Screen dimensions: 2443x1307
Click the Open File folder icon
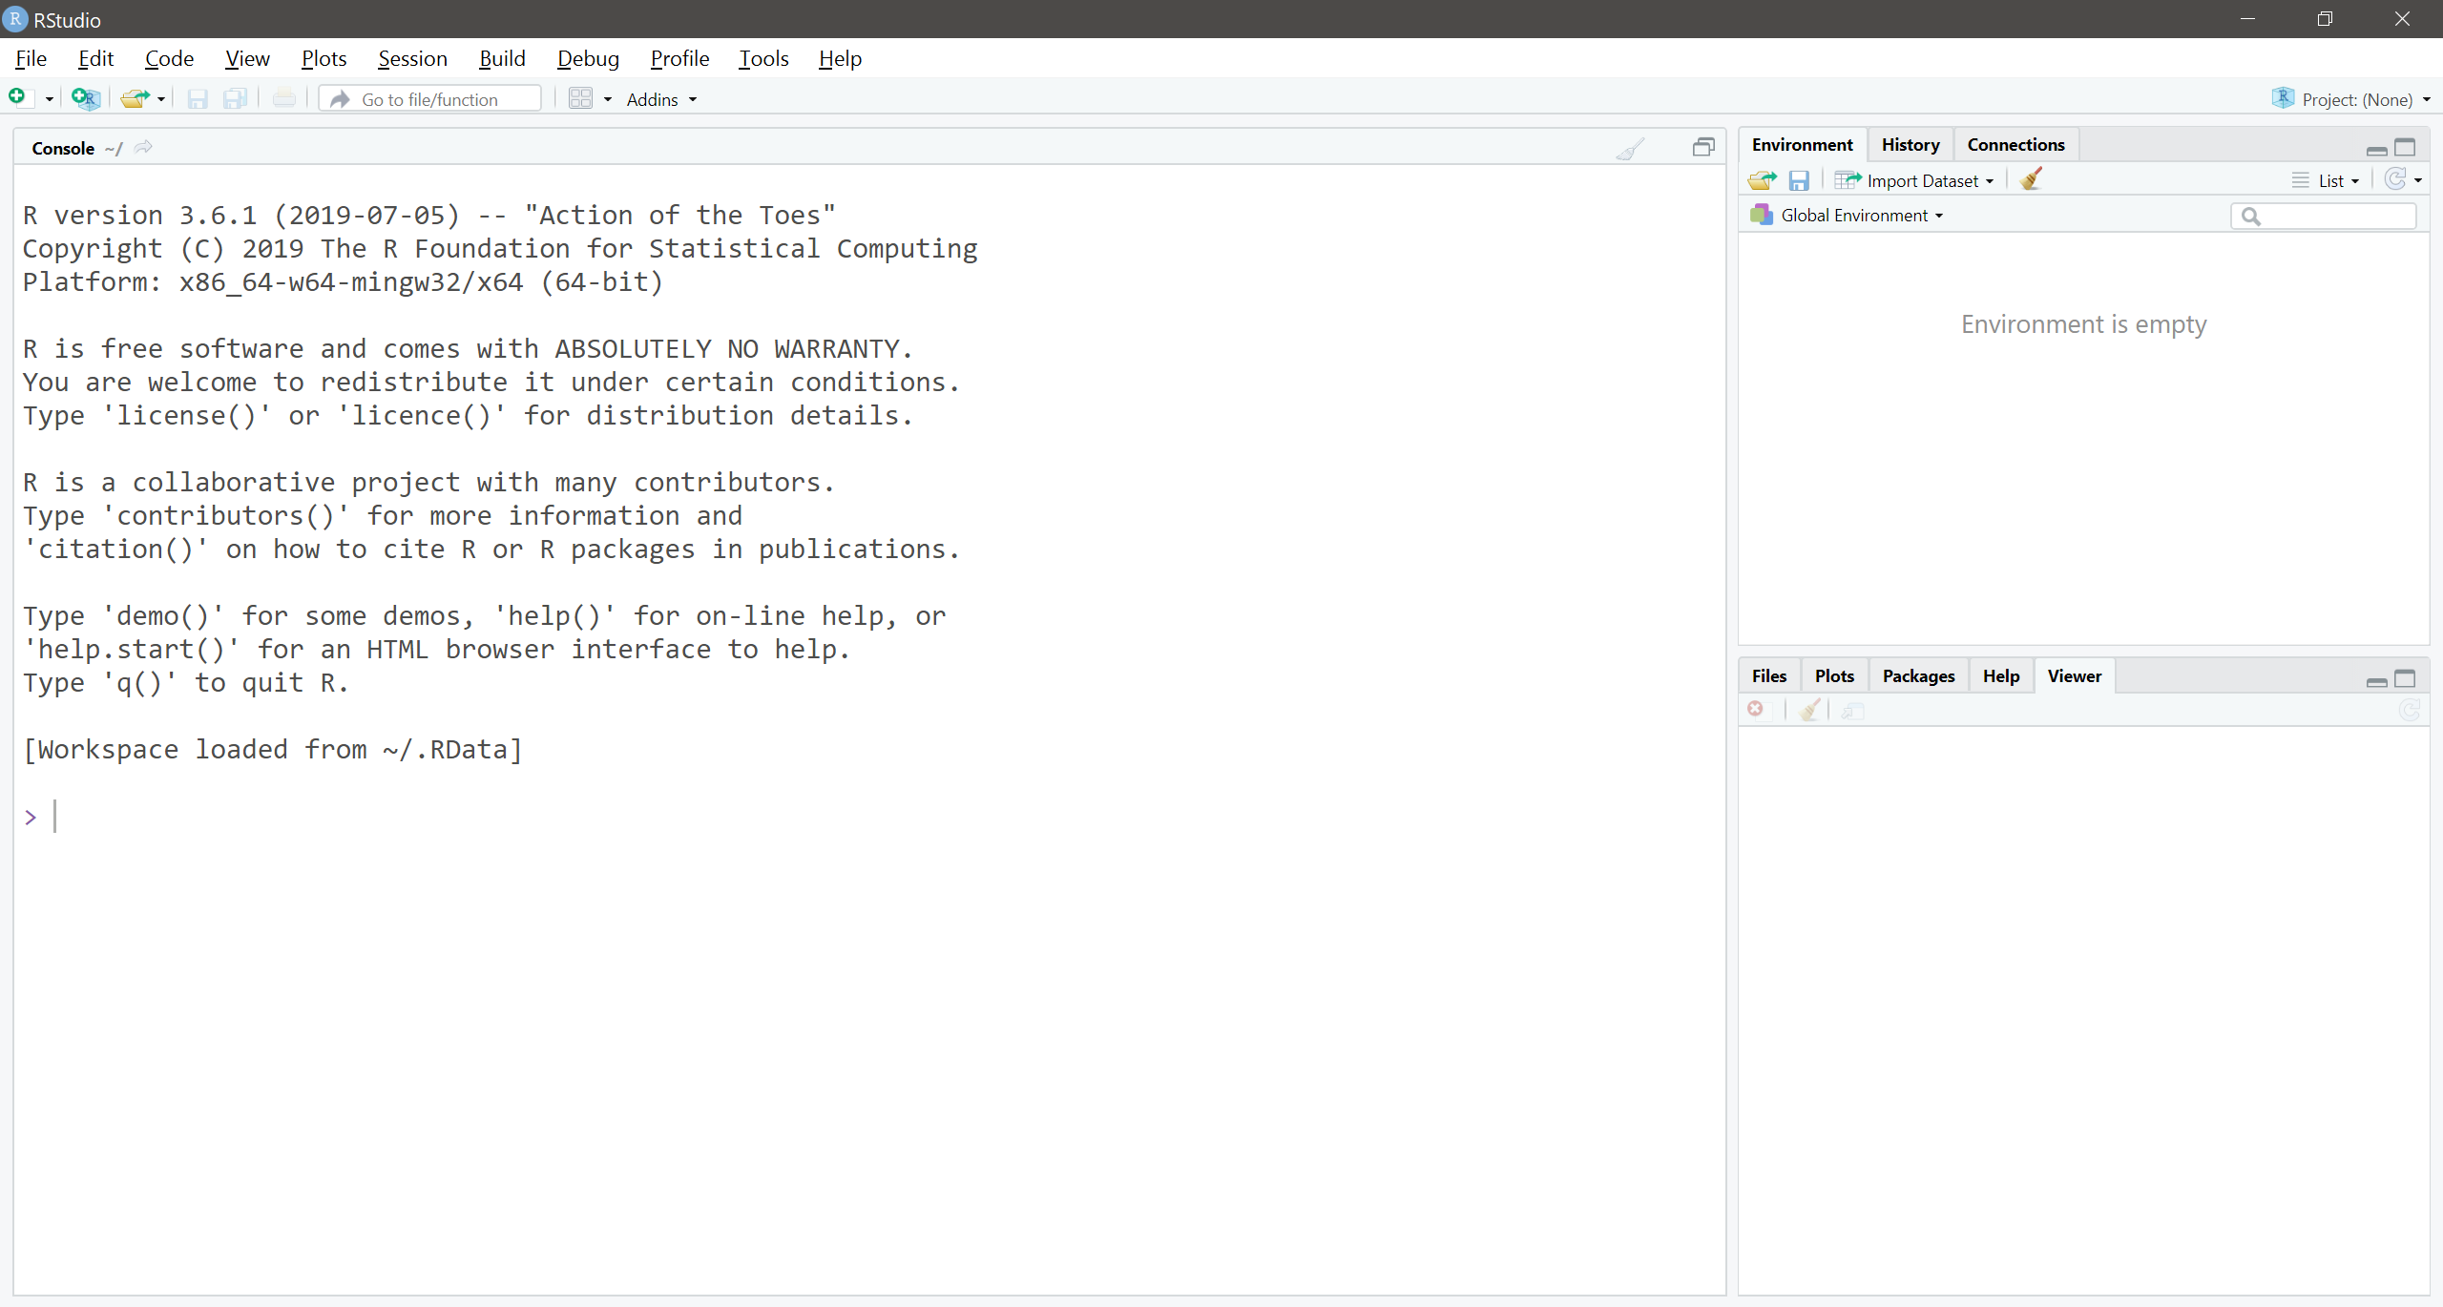pyautogui.click(x=136, y=98)
